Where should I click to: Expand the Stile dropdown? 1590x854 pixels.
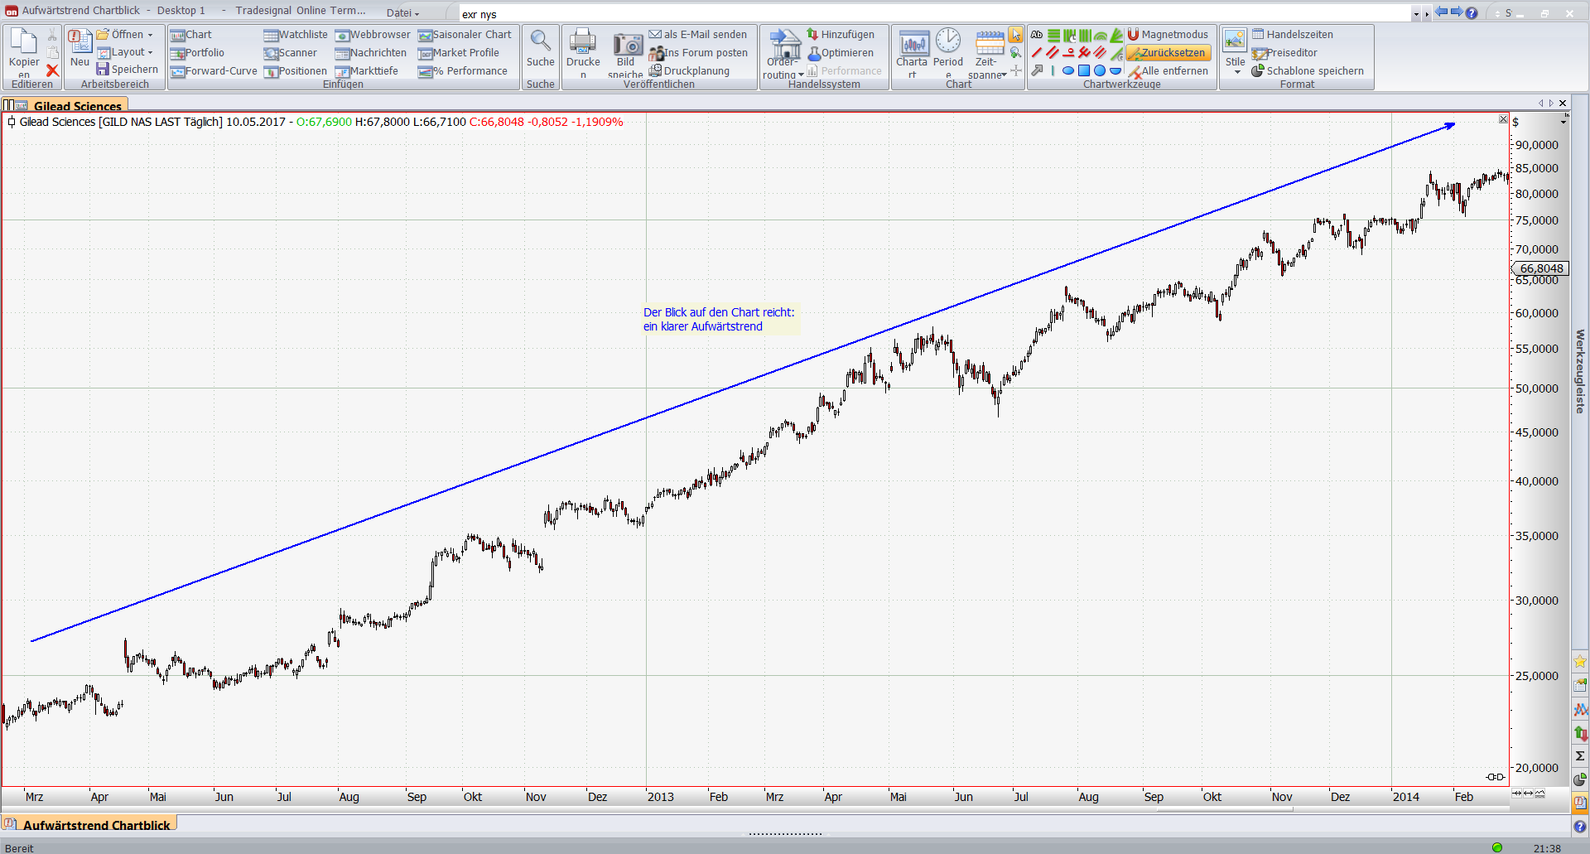(1237, 72)
